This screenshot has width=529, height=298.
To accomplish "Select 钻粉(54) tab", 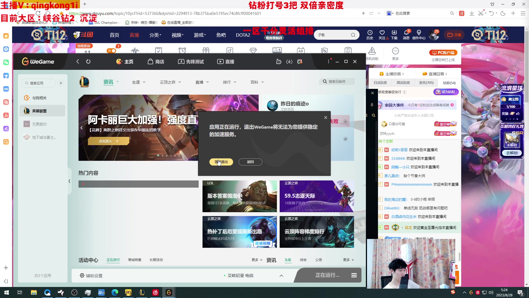I will (x=449, y=83).
